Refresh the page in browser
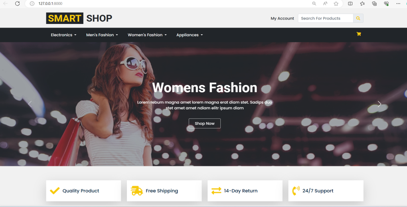The image size is (407, 207). click(17, 4)
